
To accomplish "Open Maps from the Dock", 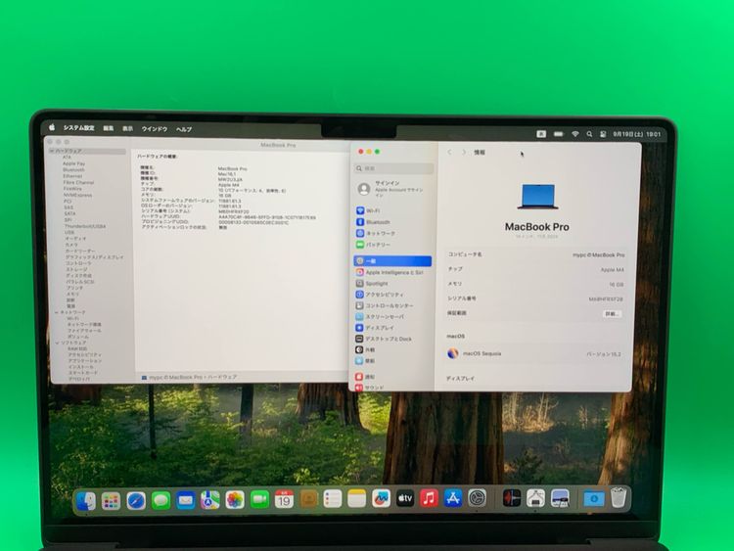I will pyautogui.click(x=210, y=500).
